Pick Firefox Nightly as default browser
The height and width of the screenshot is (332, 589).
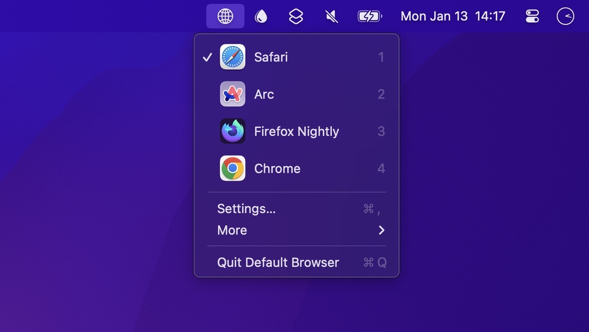[297, 131]
